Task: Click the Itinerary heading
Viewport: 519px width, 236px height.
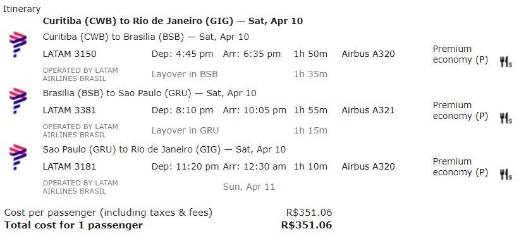Action: coord(22,9)
